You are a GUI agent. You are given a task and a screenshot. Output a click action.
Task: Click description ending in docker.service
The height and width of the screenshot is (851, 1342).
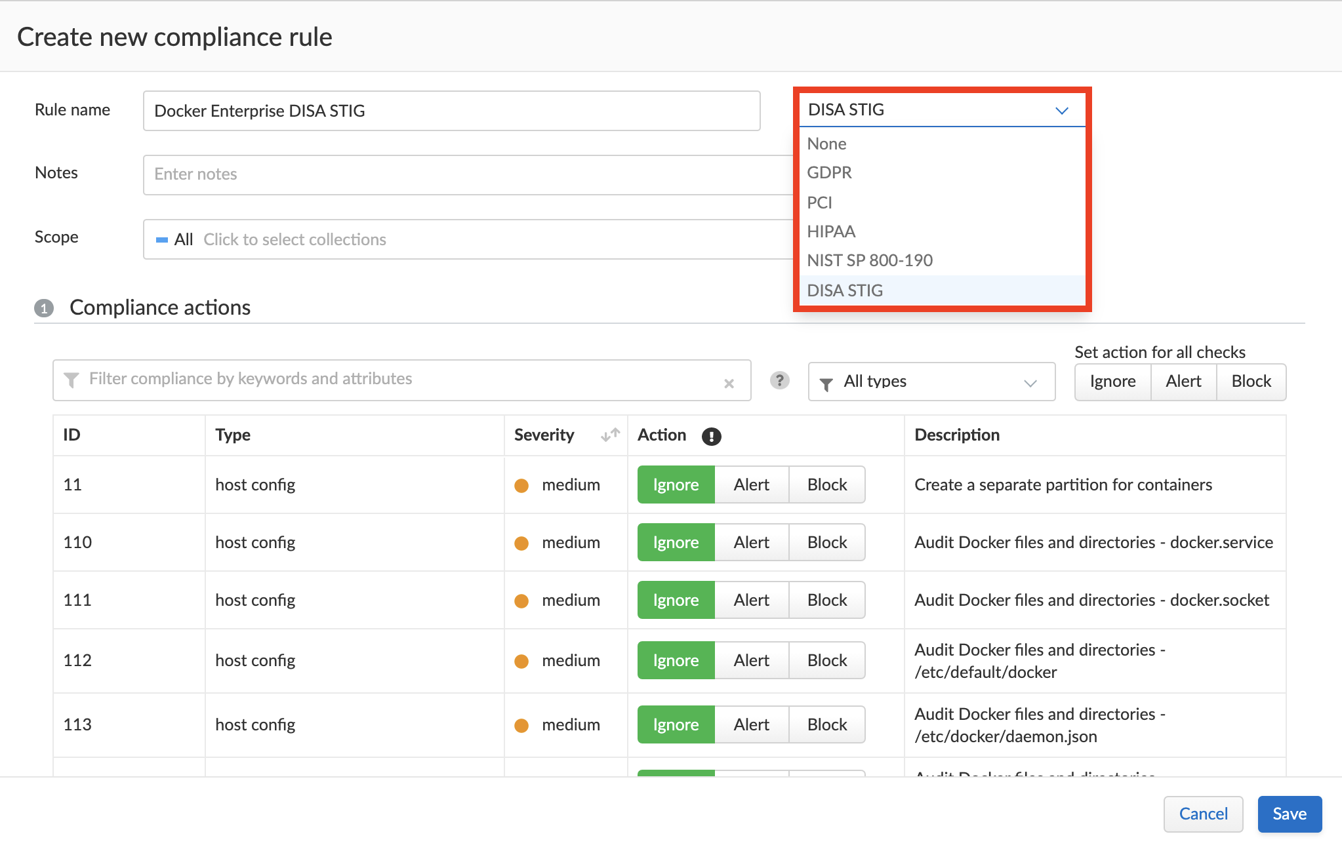click(1093, 543)
